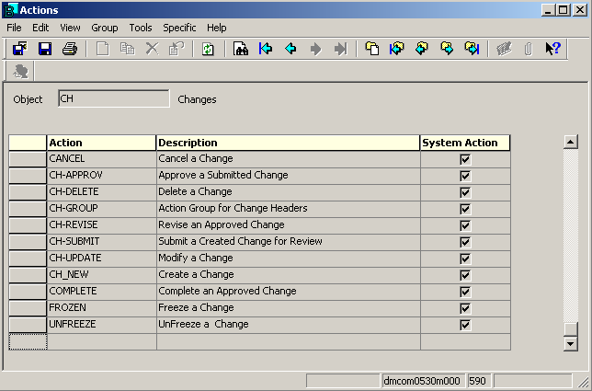Toggle System Action checkbox for CANCEL
This screenshot has height=391, width=592.
[x=465, y=159]
